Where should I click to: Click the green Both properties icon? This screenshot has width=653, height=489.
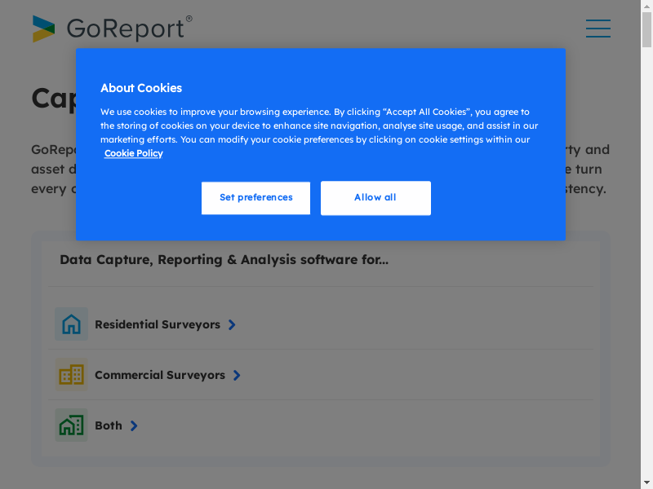[x=71, y=425]
